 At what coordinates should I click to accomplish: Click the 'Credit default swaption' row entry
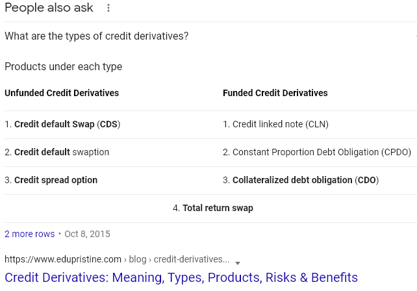tap(57, 152)
